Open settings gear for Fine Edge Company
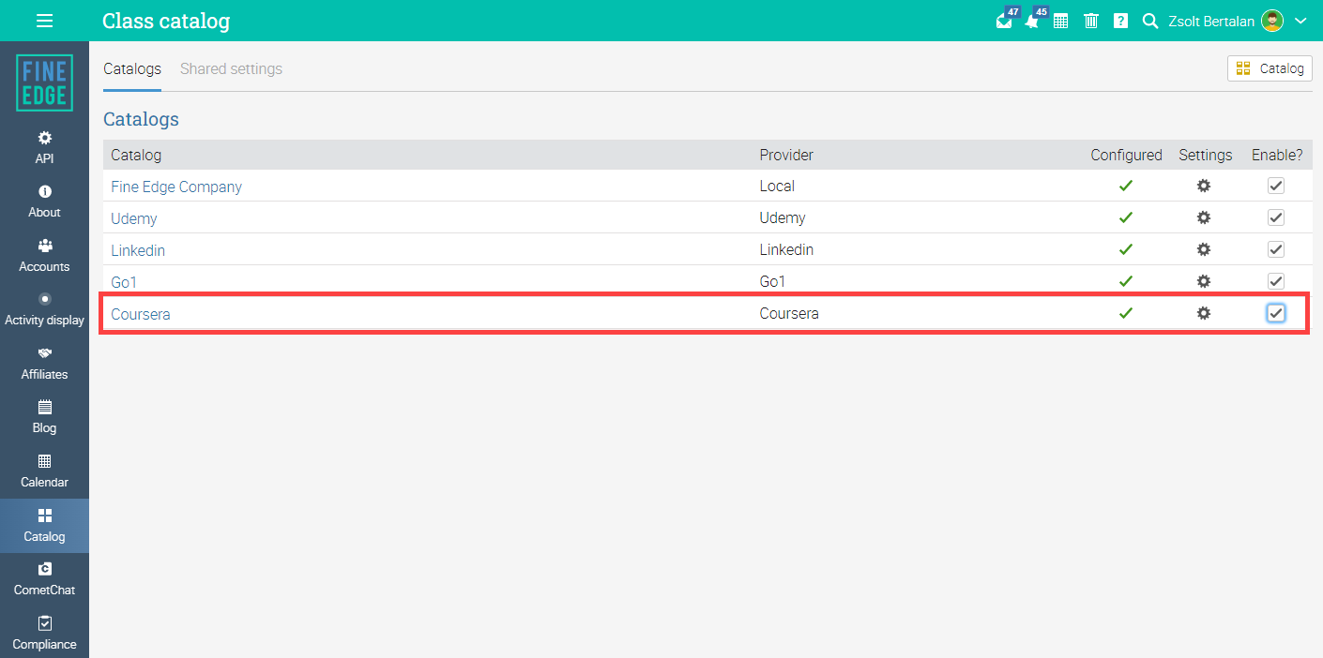Viewport: 1323px width, 658px height. tap(1204, 186)
